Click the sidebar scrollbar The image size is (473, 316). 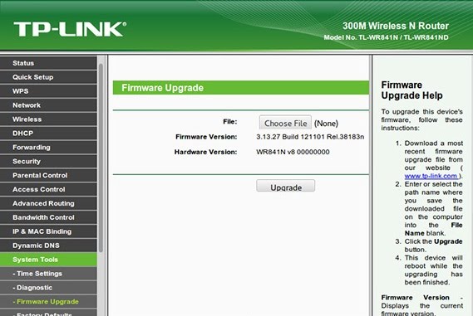101,158
